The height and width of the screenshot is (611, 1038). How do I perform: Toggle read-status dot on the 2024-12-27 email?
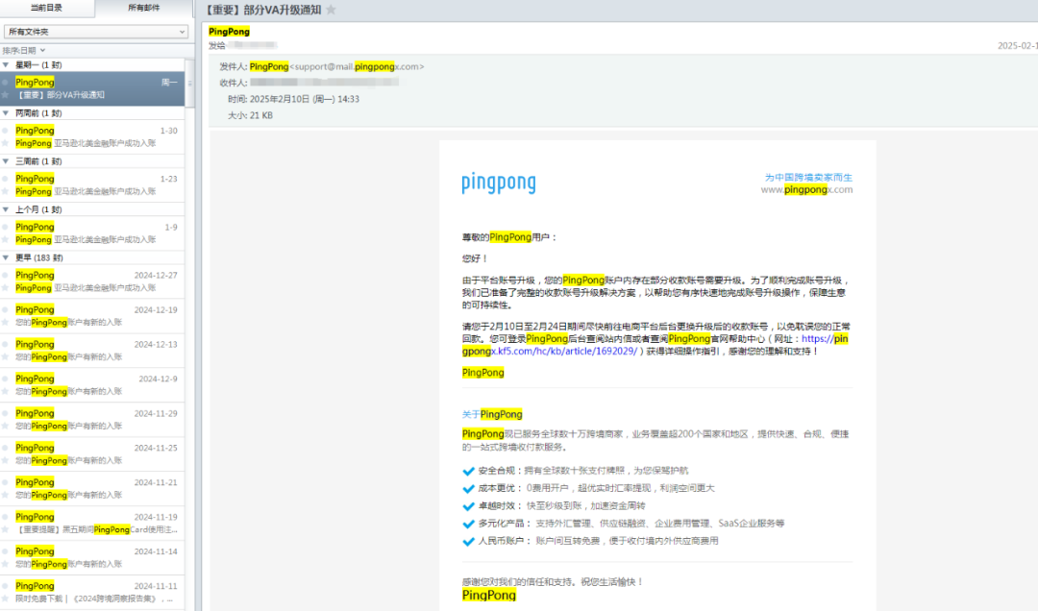coord(6,275)
